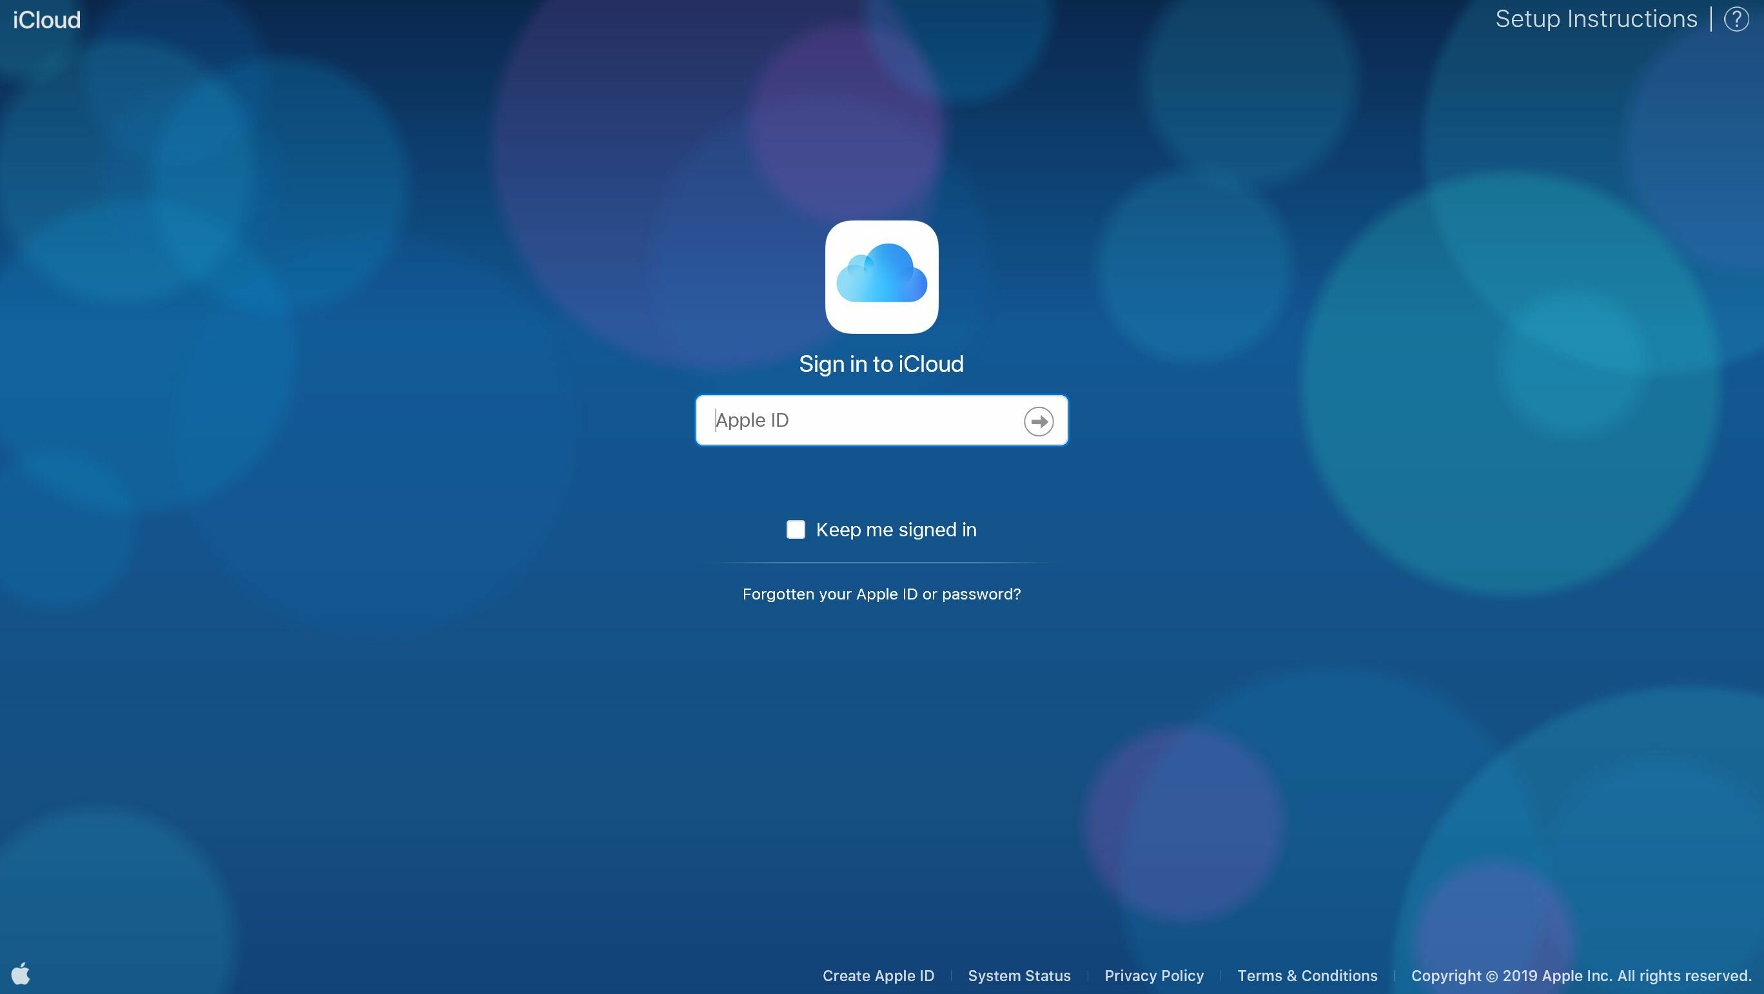The width and height of the screenshot is (1764, 994).
Task: Click the iCloud cloud logo icon
Action: [x=881, y=277]
